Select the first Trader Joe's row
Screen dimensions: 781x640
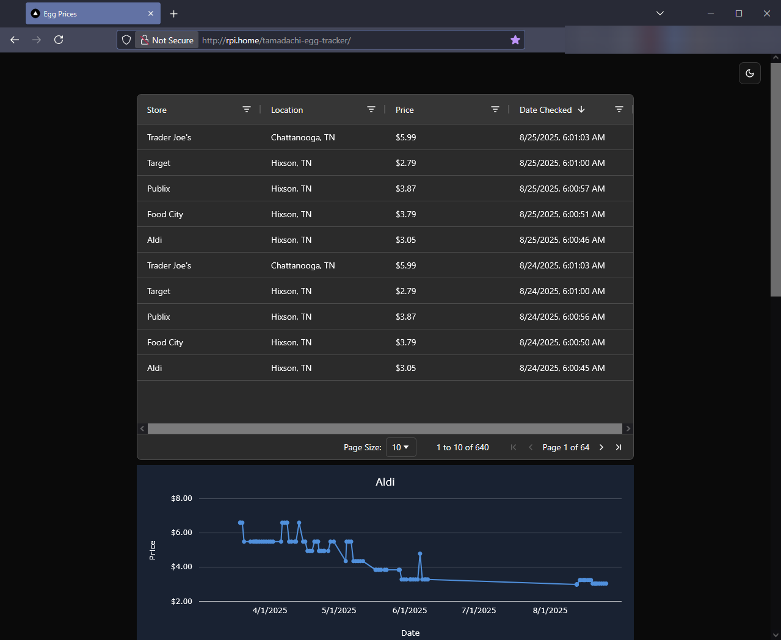[x=385, y=137]
